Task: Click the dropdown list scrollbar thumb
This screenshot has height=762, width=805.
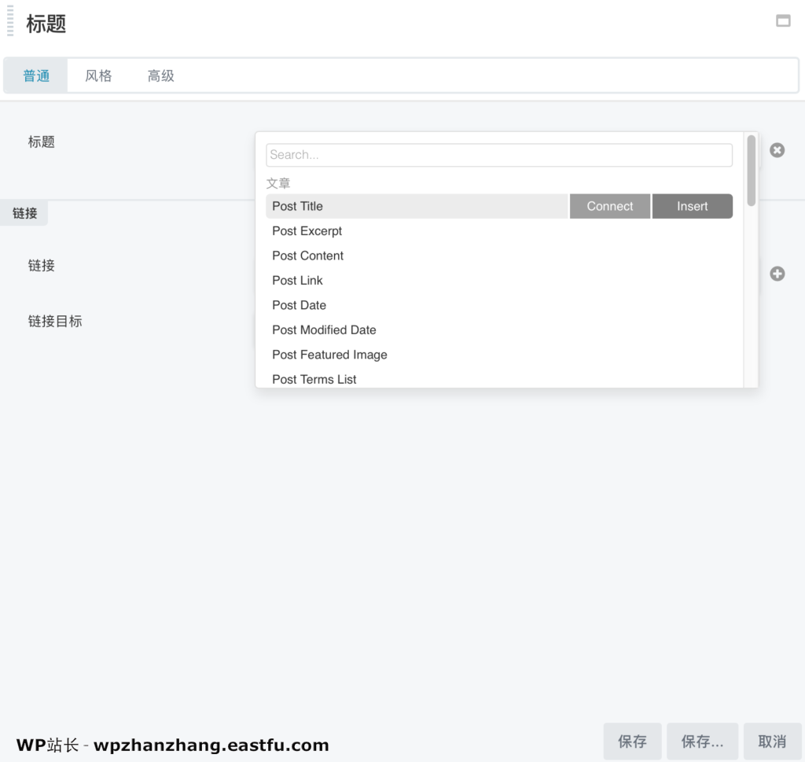Action: click(x=752, y=171)
